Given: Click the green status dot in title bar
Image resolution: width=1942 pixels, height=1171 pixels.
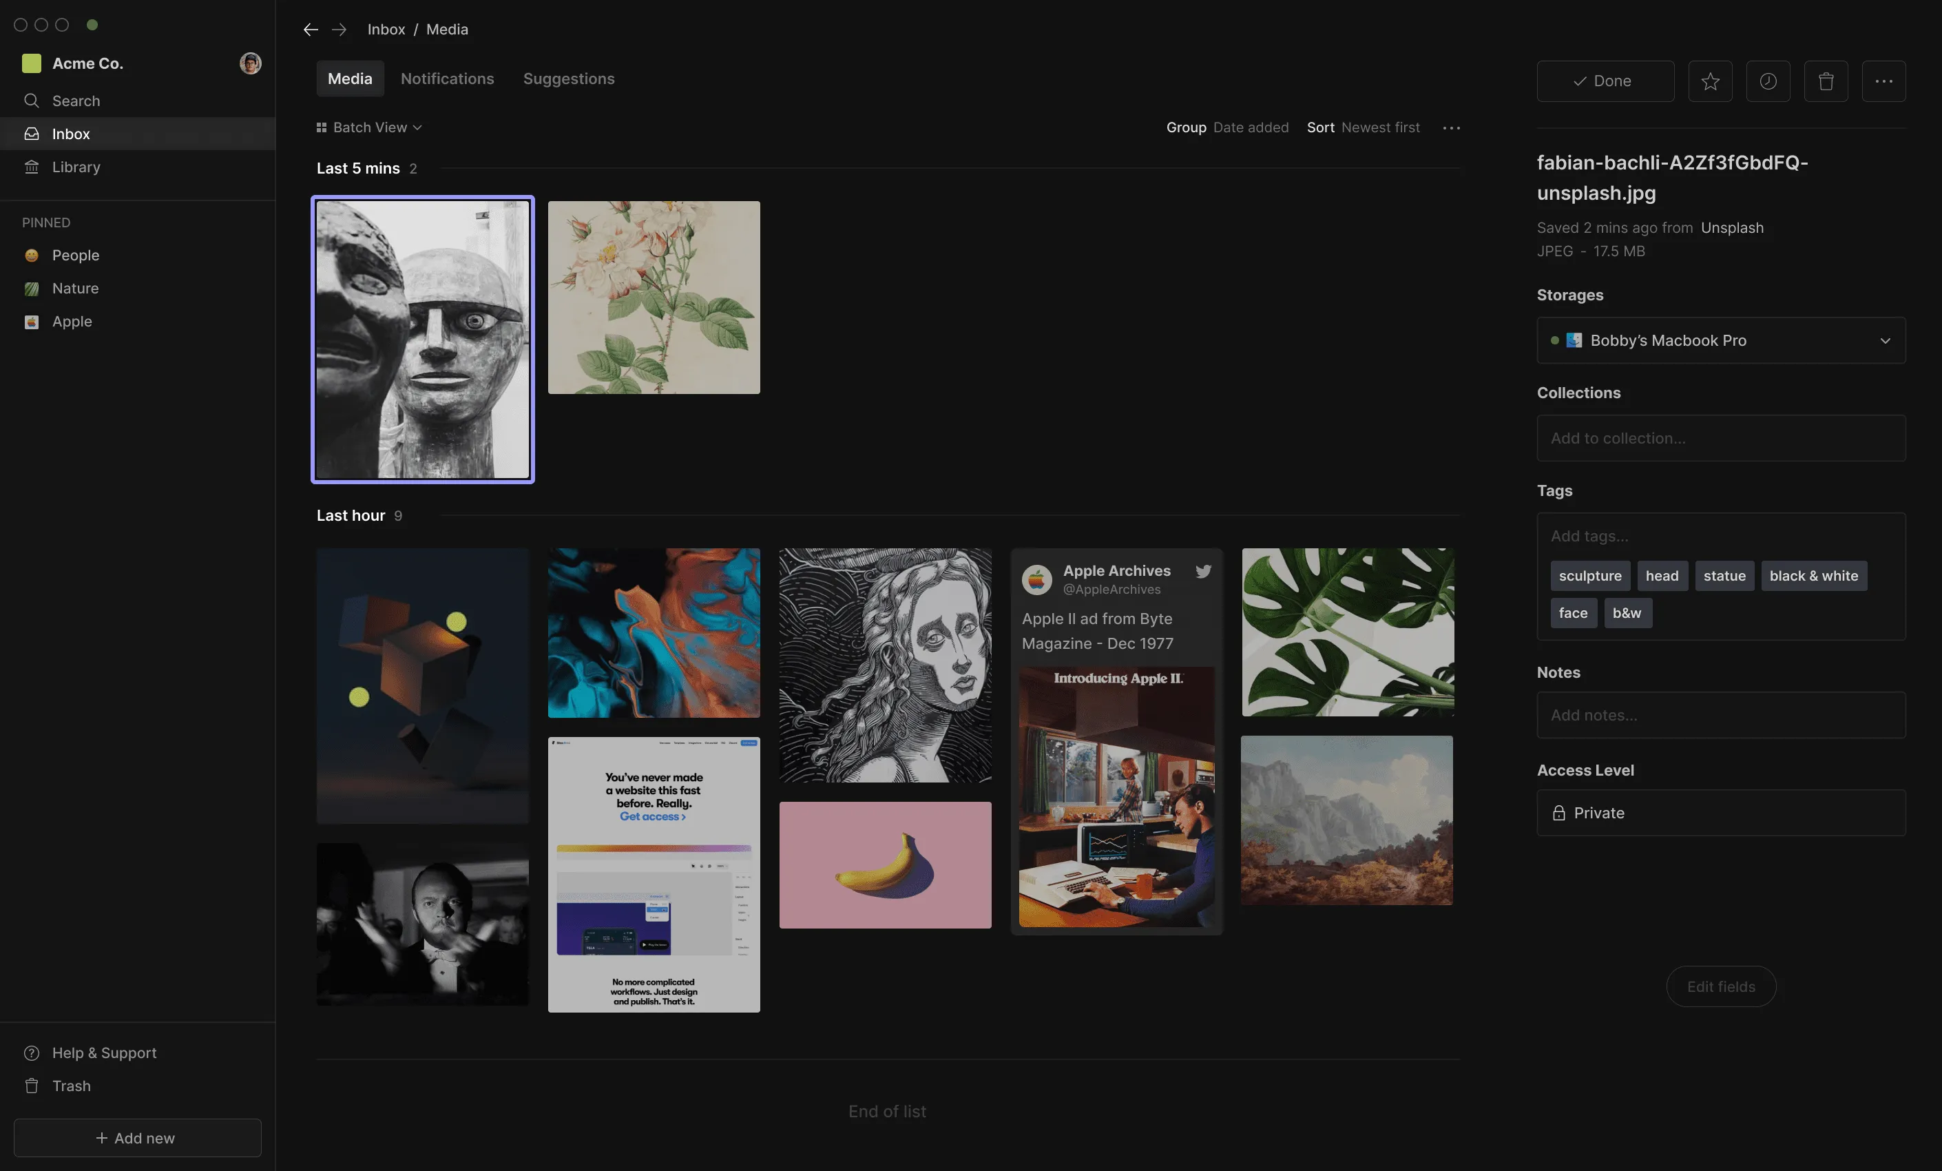Looking at the screenshot, I should pyautogui.click(x=92, y=24).
